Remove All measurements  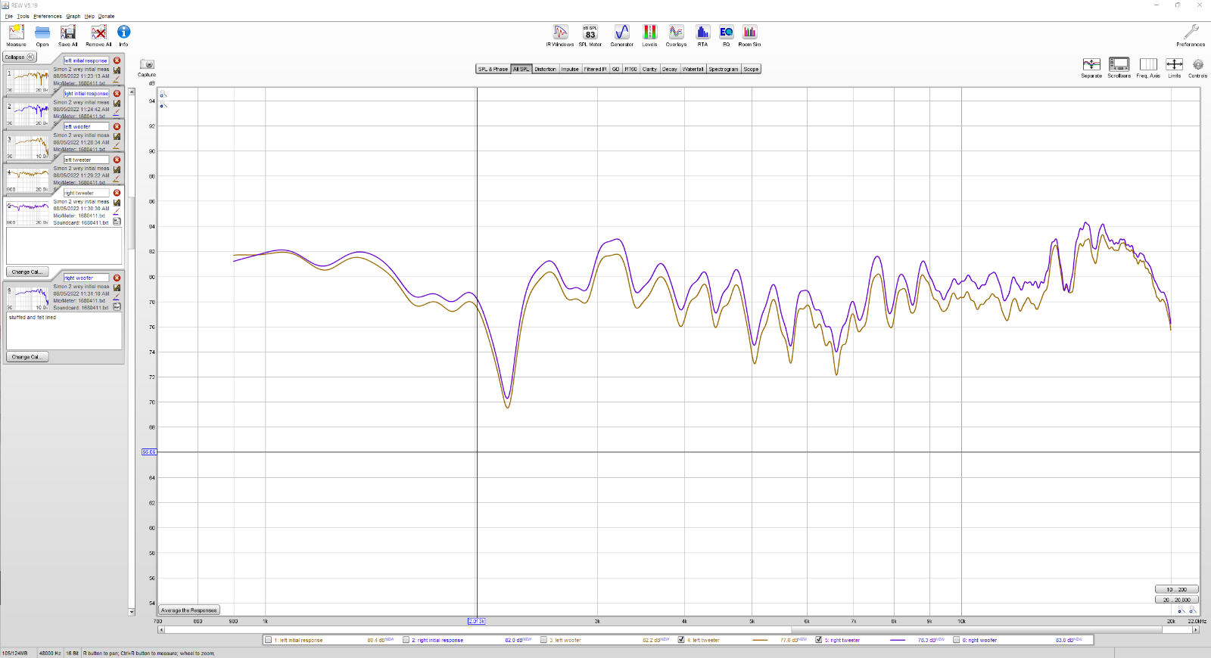(98, 35)
